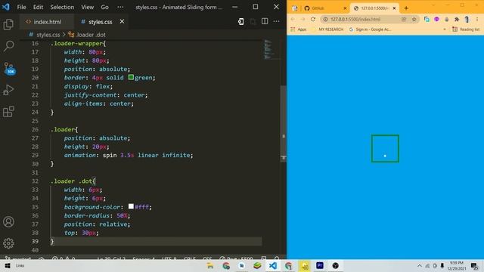The image size is (484, 272).
Task: View site information icon in address bar
Action: [325, 19]
